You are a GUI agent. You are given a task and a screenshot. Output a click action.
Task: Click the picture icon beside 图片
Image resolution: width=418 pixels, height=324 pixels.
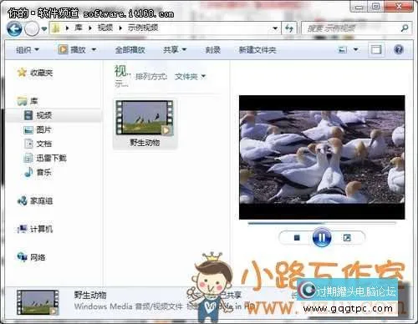(28, 129)
